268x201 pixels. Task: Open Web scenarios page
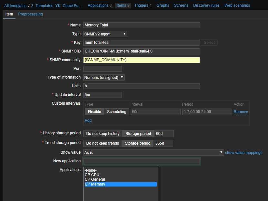(237, 5)
